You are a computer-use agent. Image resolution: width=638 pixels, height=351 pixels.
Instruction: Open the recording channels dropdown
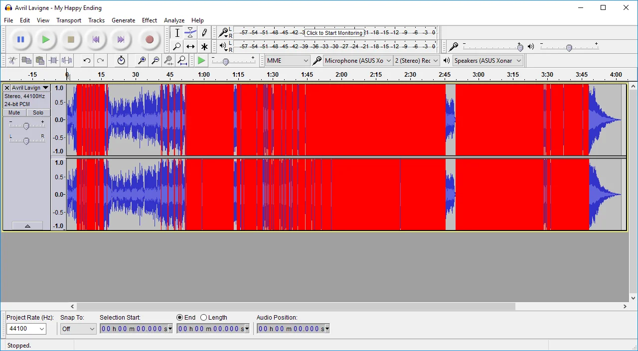click(417, 61)
